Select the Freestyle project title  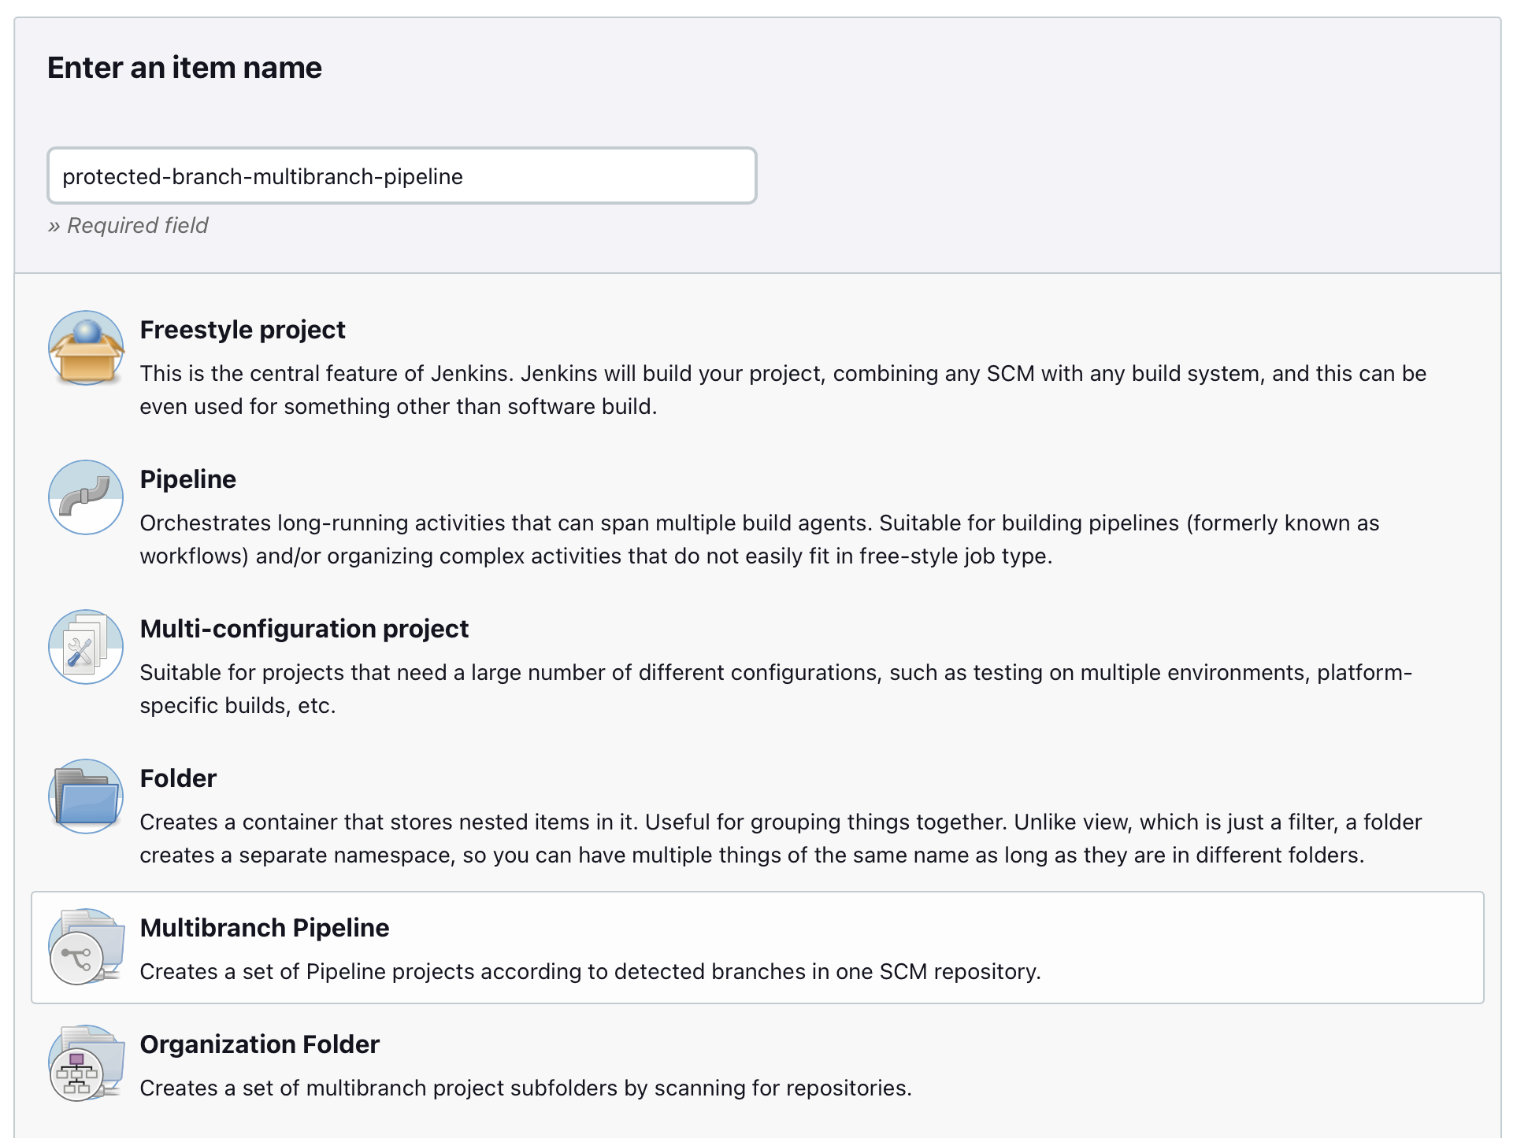pos(243,330)
